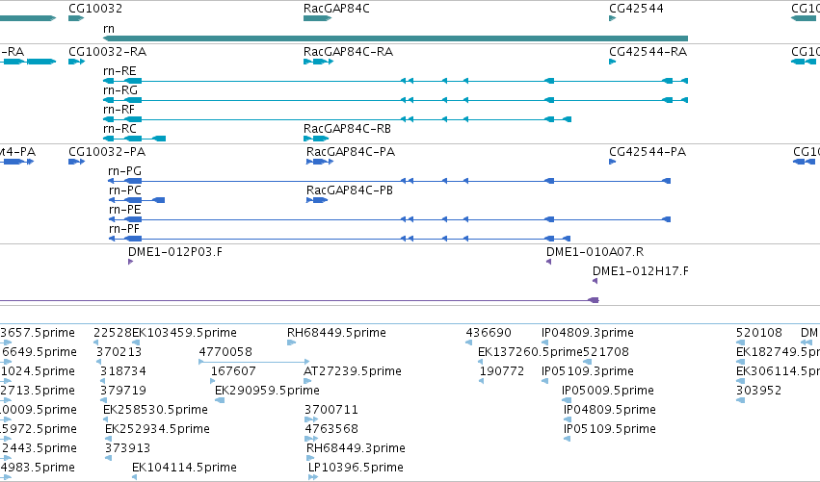Select EST 190772
The height and width of the screenshot is (482, 820).
click(x=501, y=371)
